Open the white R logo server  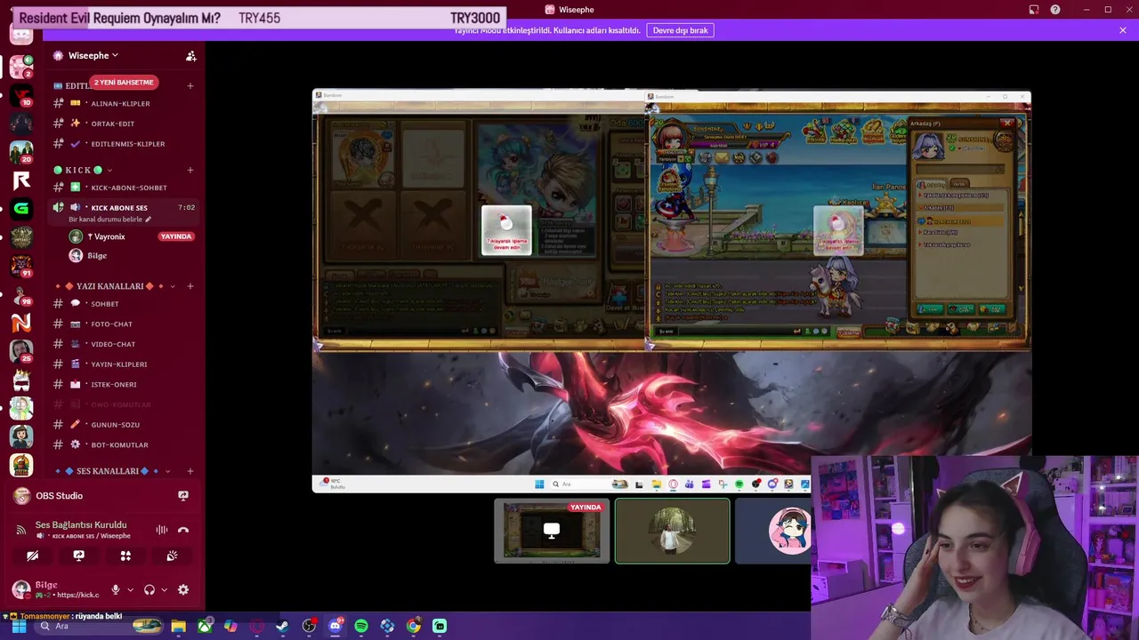point(21,181)
